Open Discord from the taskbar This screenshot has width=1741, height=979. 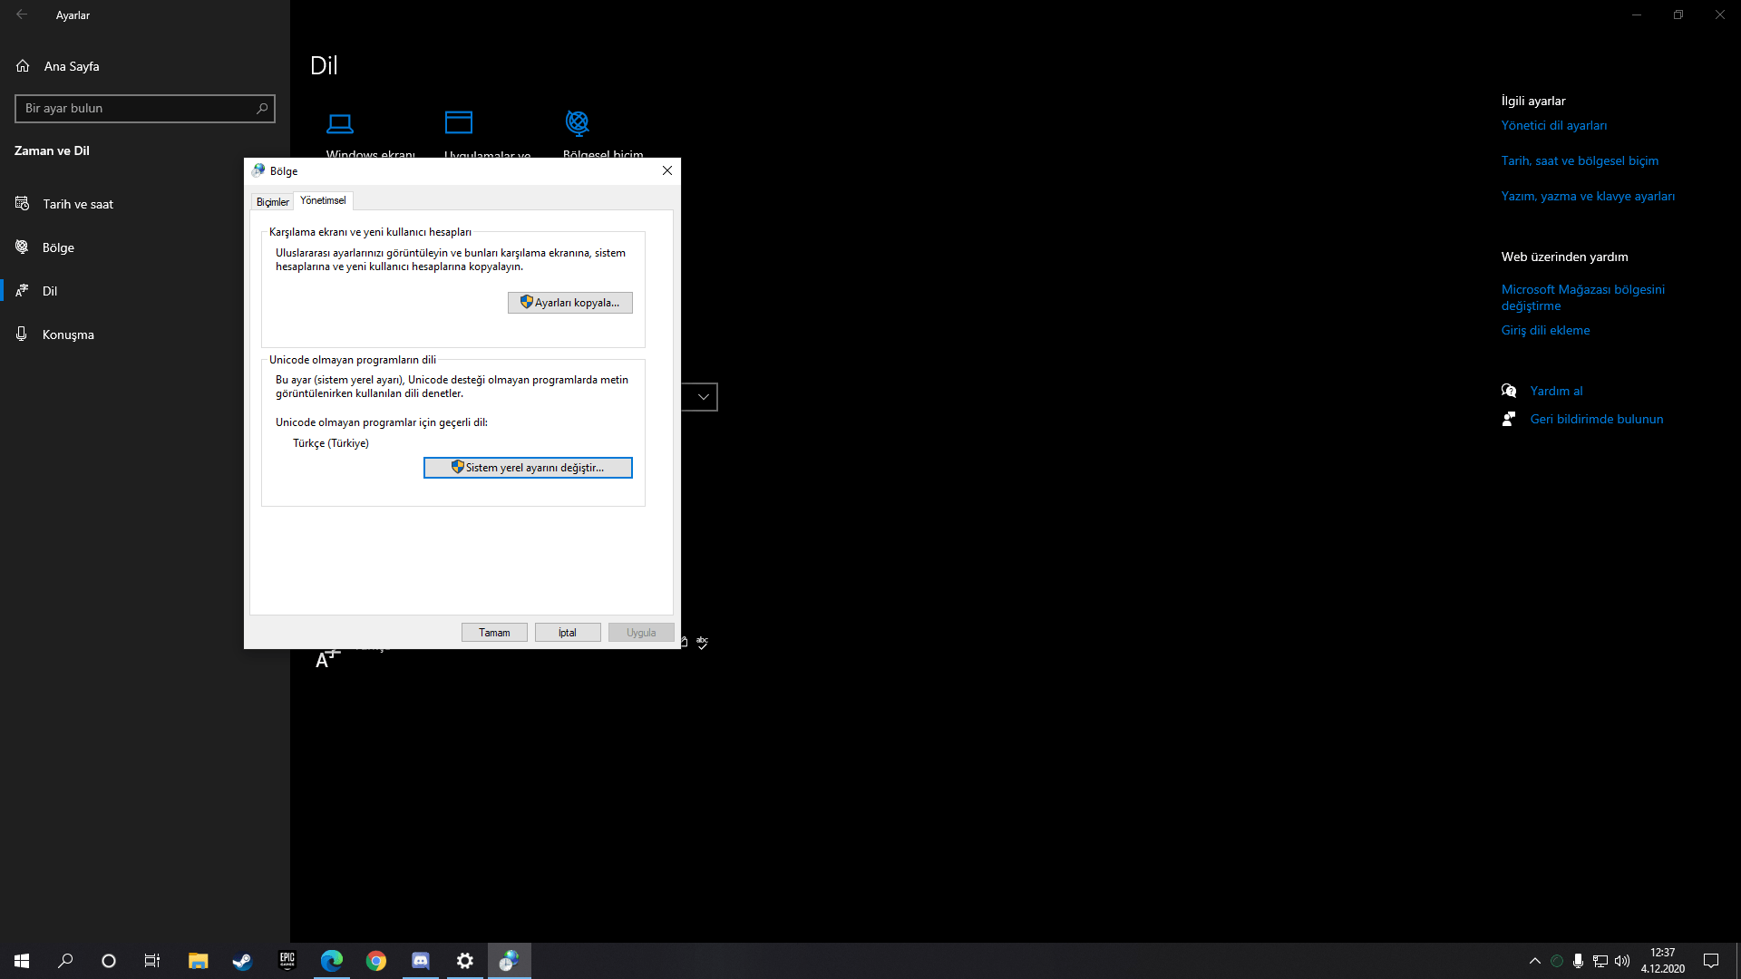[421, 961]
